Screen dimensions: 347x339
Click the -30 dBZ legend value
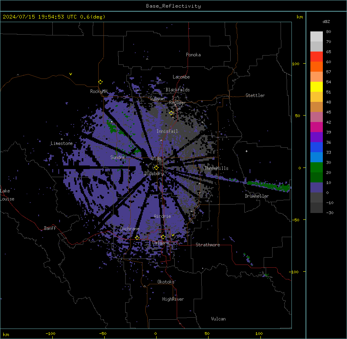[x=330, y=213]
